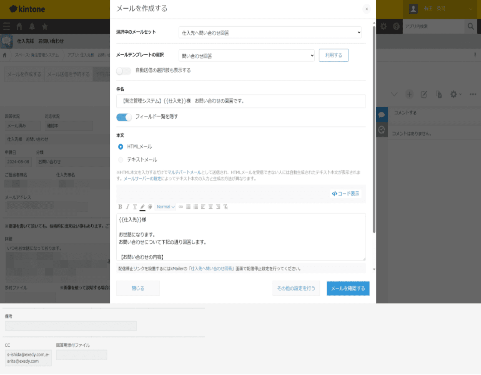Click the underline text icon
The width and height of the screenshot is (481, 375).
point(135,207)
